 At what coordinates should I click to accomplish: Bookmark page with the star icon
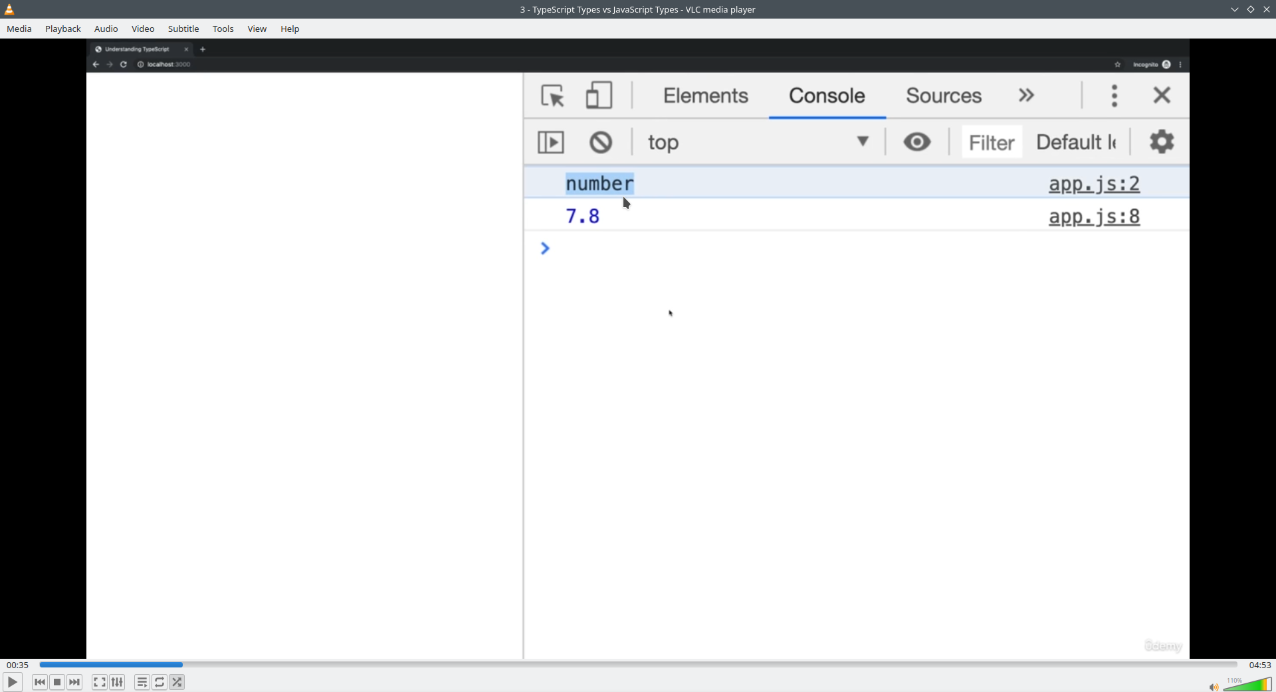[x=1118, y=64]
